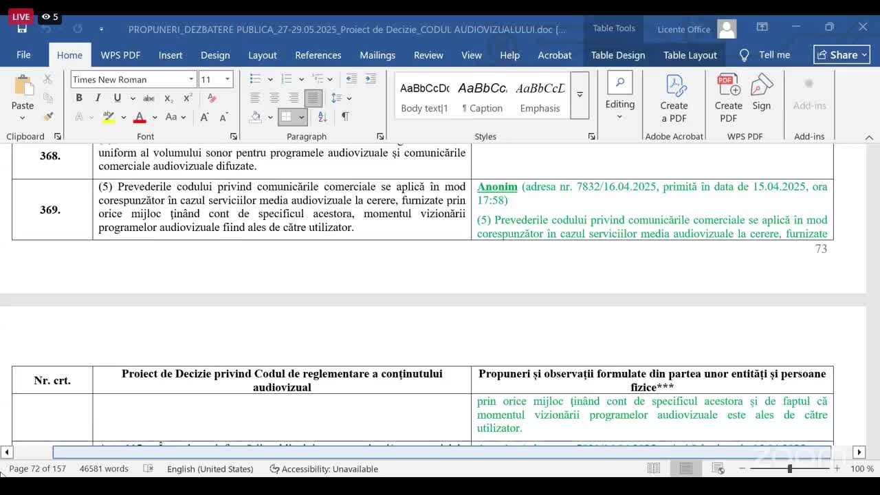Screen dimensions: 880x495
Task: Toggle Subscript formatting
Action: pos(168,98)
